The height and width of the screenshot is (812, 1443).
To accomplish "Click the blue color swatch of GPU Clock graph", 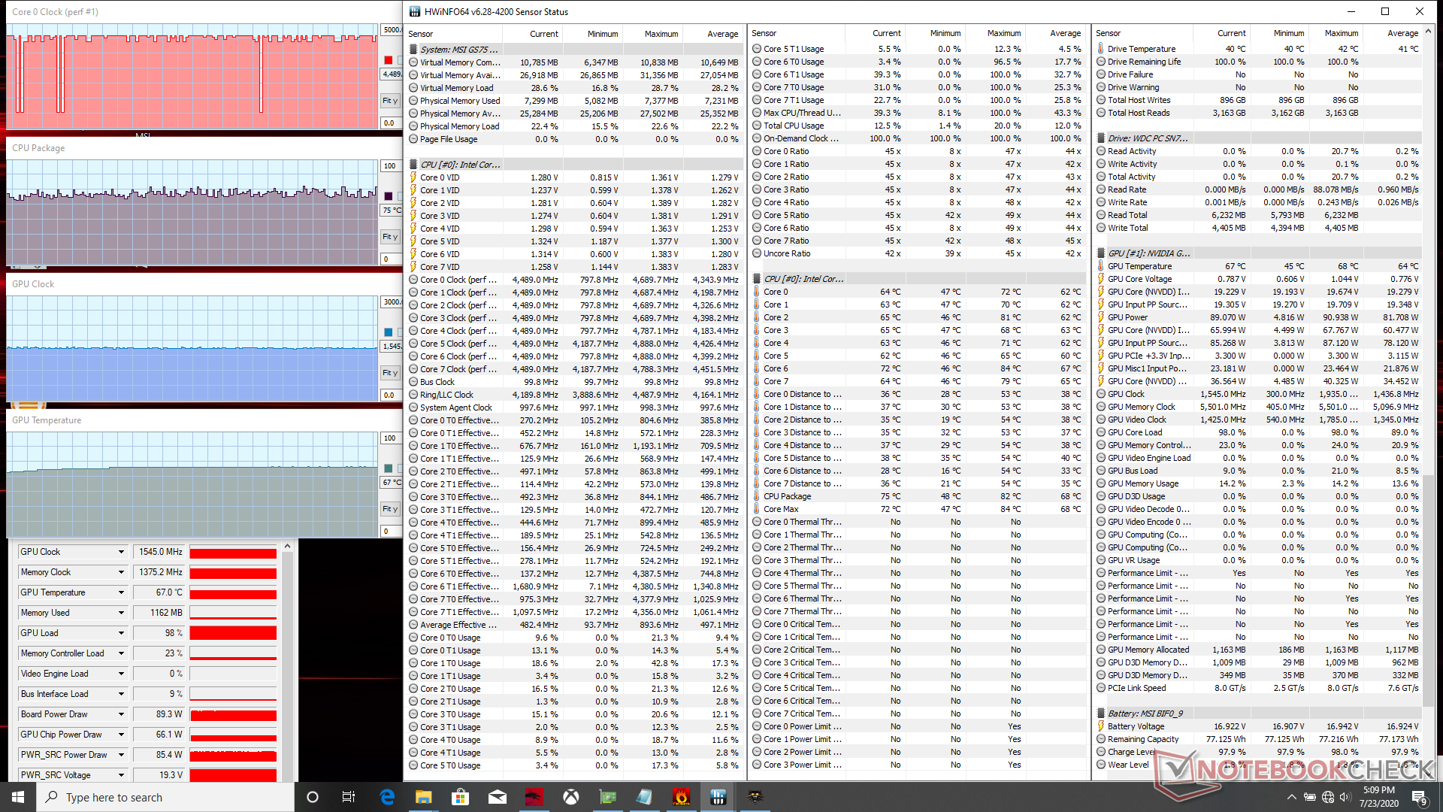I will click(x=389, y=332).
